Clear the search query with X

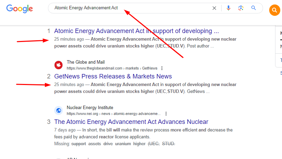pos(214,8)
